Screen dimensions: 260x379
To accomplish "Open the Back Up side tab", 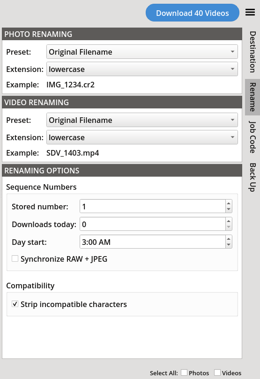I will (x=253, y=177).
